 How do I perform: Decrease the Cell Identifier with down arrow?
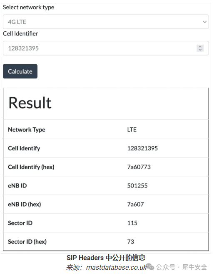click(200, 50)
